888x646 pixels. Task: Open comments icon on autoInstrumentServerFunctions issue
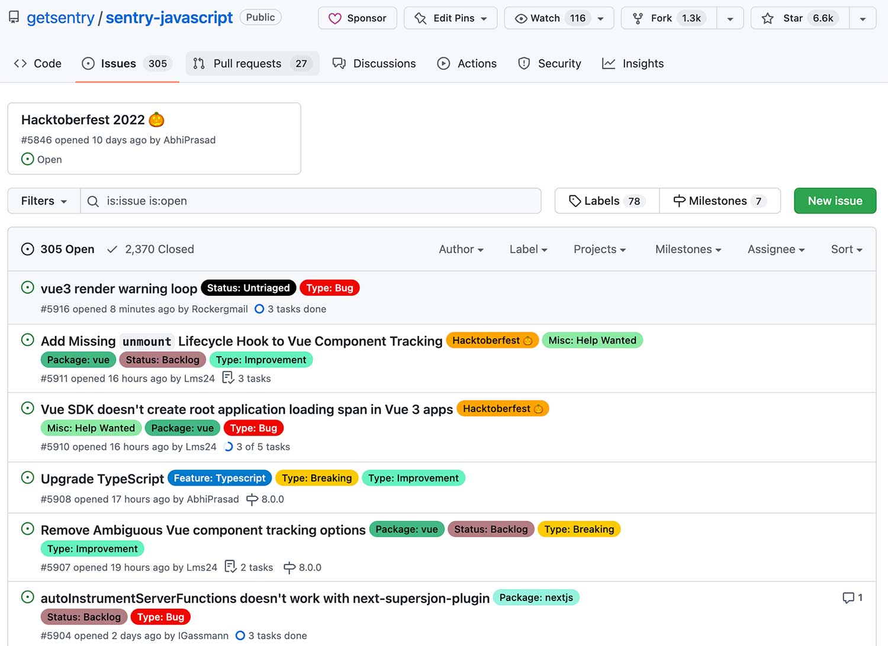click(848, 598)
